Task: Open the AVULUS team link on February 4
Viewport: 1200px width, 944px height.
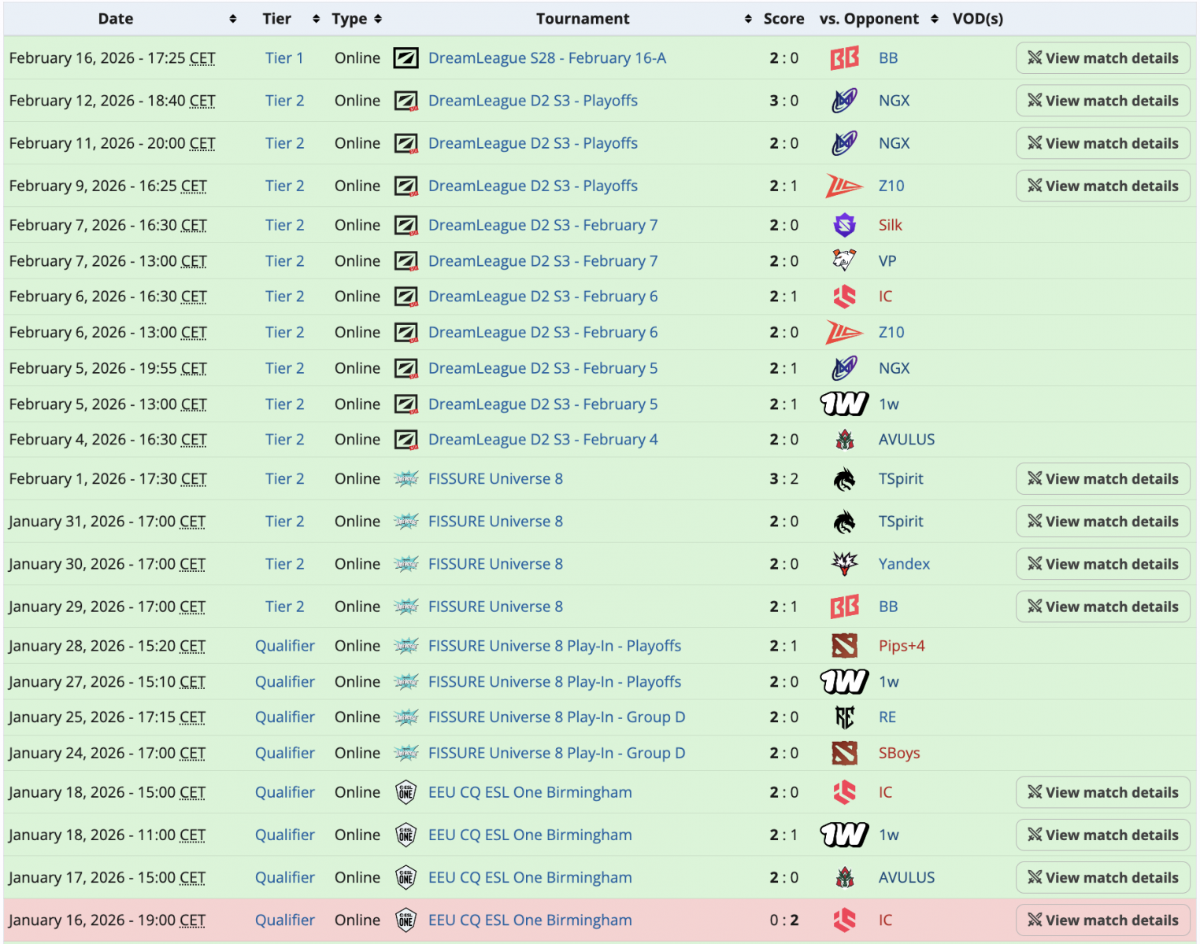Action: [x=906, y=440]
